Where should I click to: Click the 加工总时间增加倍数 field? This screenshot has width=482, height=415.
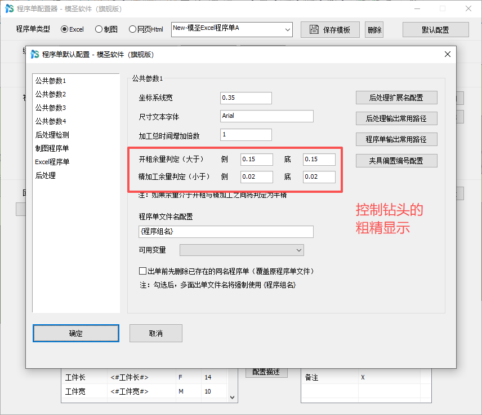coord(246,135)
